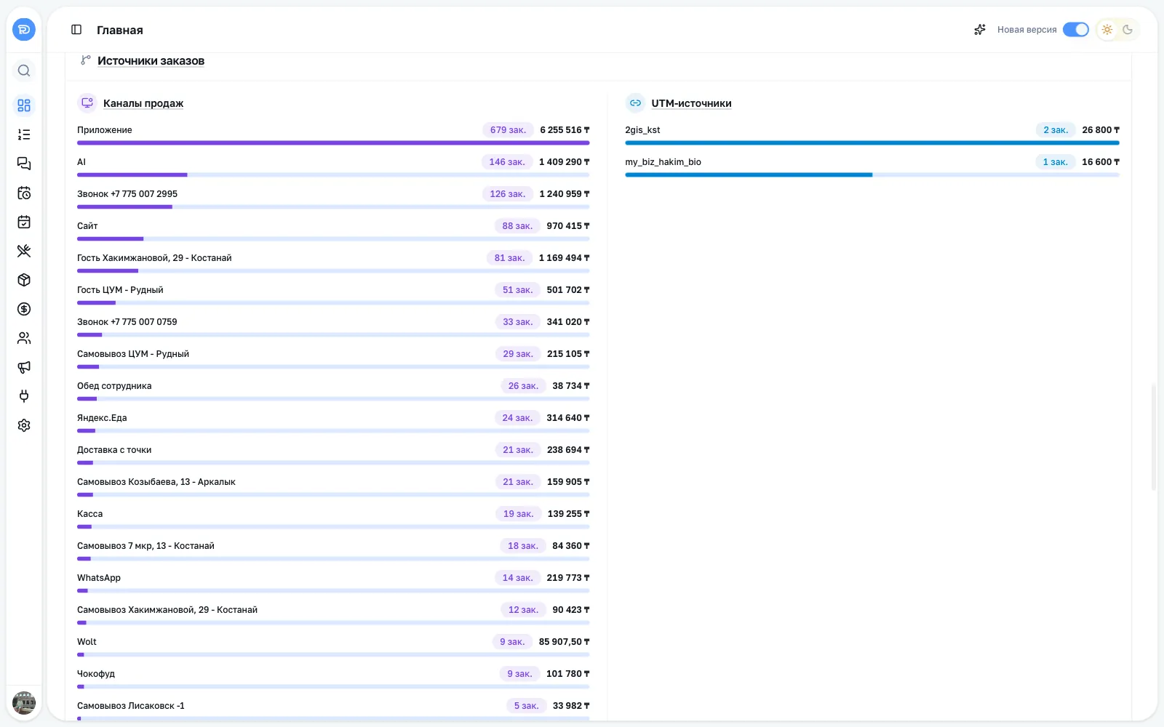Select the dashboard grid icon

(x=24, y=105)
